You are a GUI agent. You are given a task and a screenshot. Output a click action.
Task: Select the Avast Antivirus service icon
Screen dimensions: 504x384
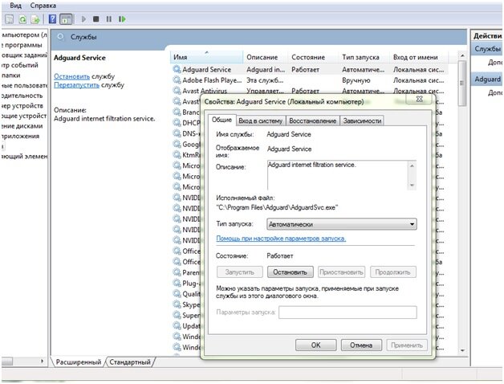[x=177, y=91]
